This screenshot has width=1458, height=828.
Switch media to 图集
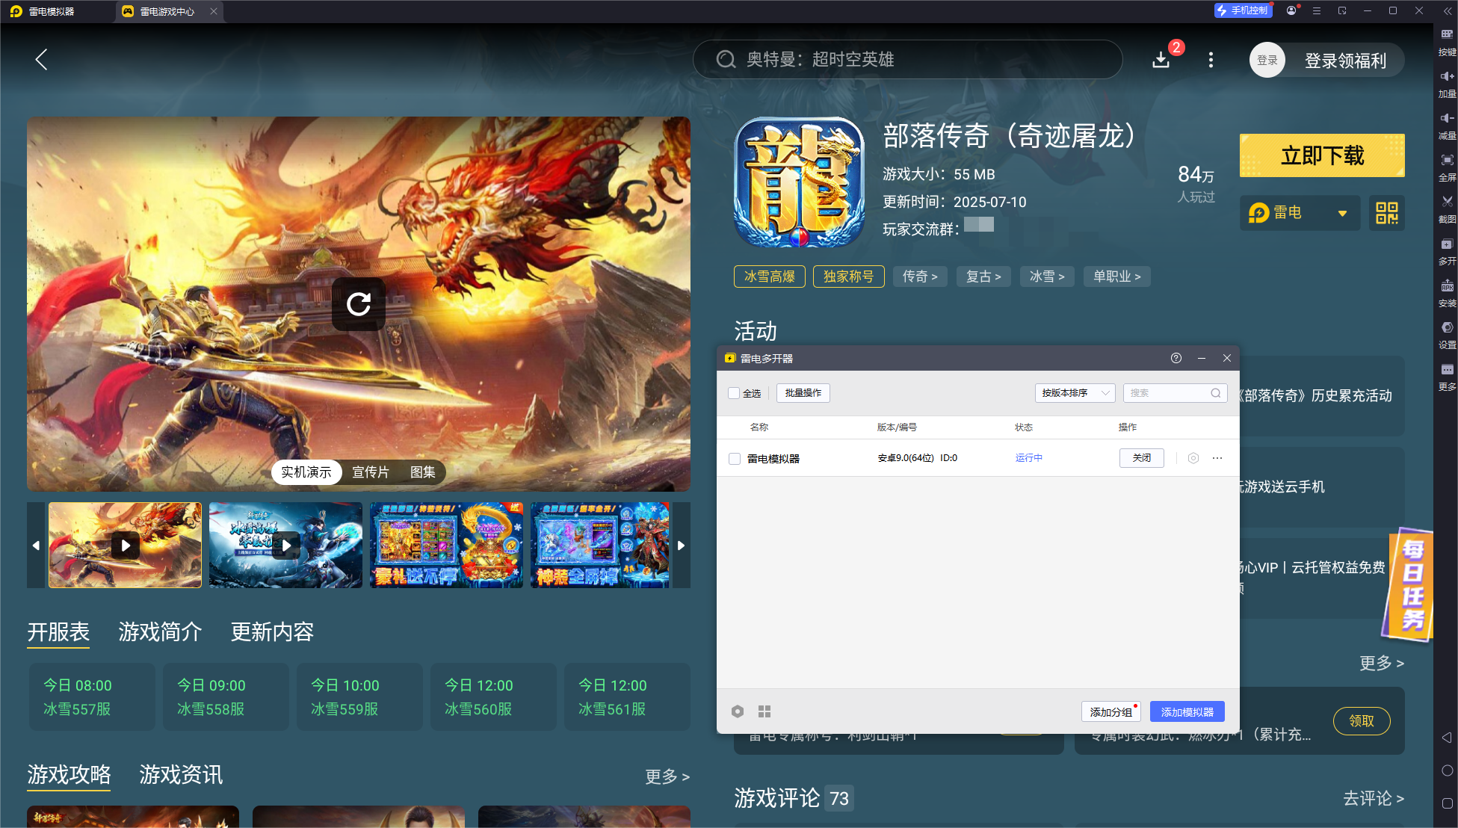423,472
